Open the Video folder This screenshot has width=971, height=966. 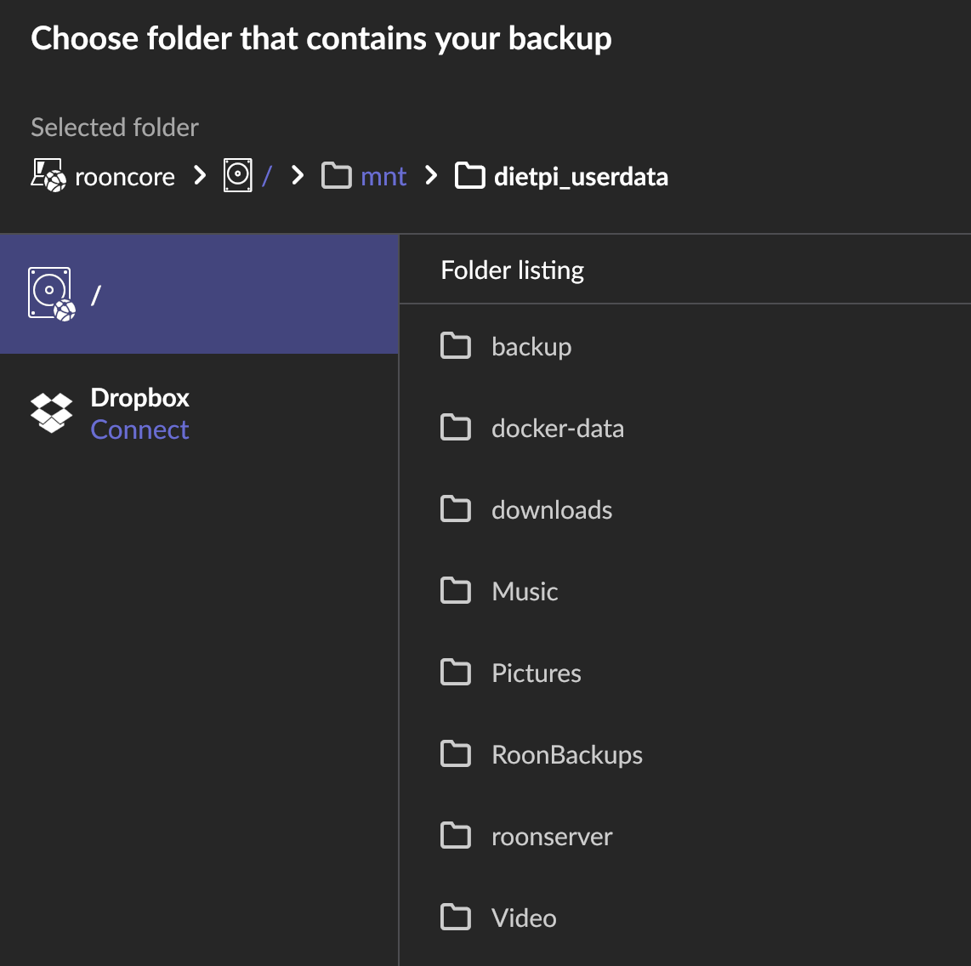click(524, 918)
